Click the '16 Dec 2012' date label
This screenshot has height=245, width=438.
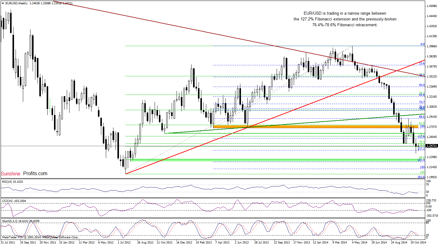pos(185,242)
